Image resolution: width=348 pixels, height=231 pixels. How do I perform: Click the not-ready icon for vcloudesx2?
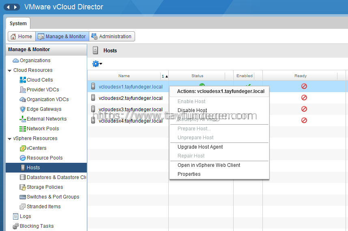tap(304, 97)
